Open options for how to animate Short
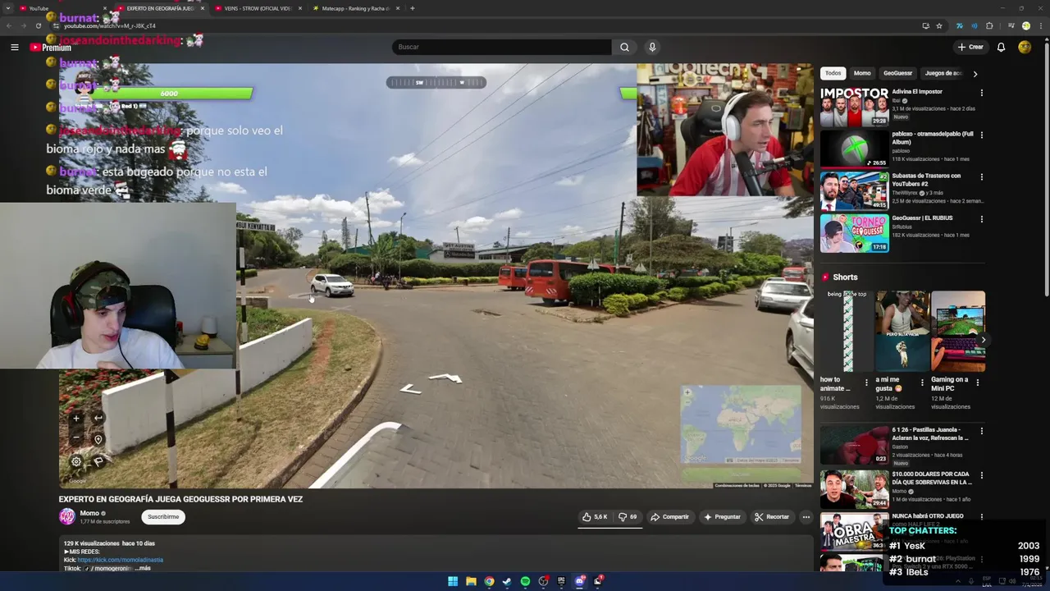Screen dimensions: 1050x591 click(x=866, y=383)
